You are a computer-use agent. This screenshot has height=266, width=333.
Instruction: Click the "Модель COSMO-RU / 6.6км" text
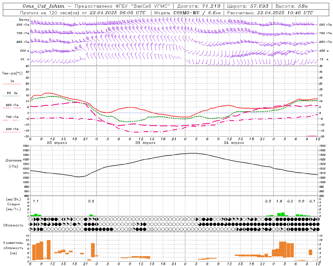(188, 13)
